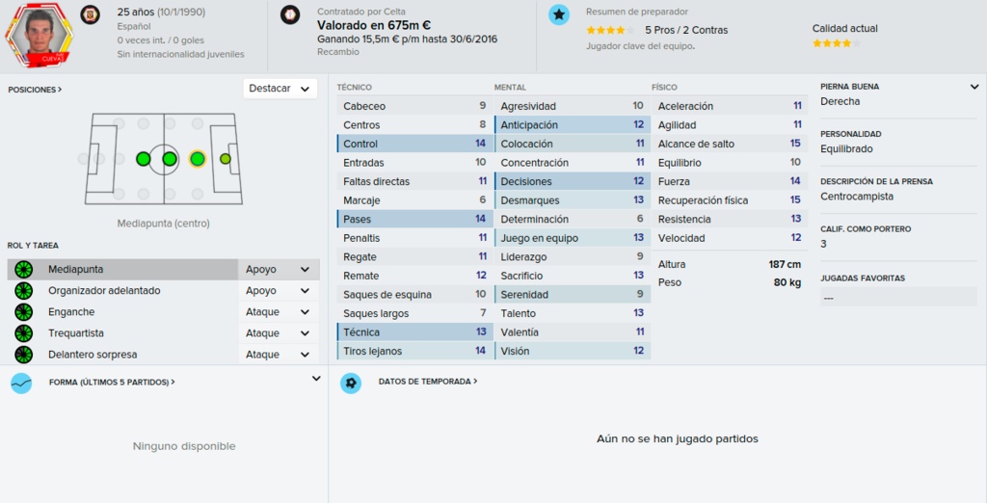Open the Datos de temporada link
Screen dimensions: 987x503
428,382
